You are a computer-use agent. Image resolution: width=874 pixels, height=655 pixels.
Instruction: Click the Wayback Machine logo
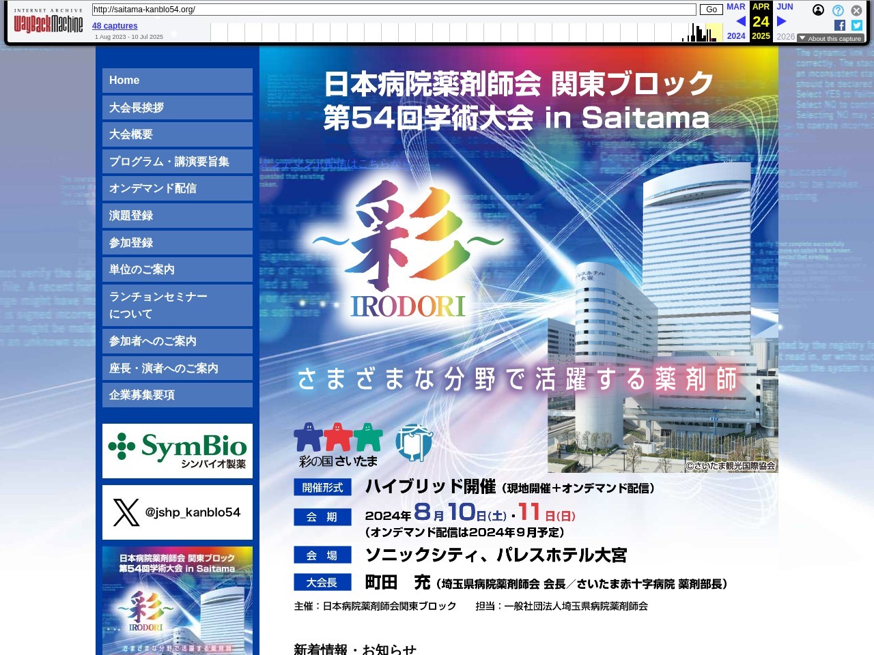(x=48, y=24)
